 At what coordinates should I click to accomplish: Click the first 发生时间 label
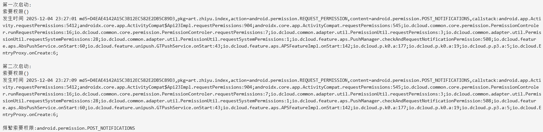click(x=13, y=19)
